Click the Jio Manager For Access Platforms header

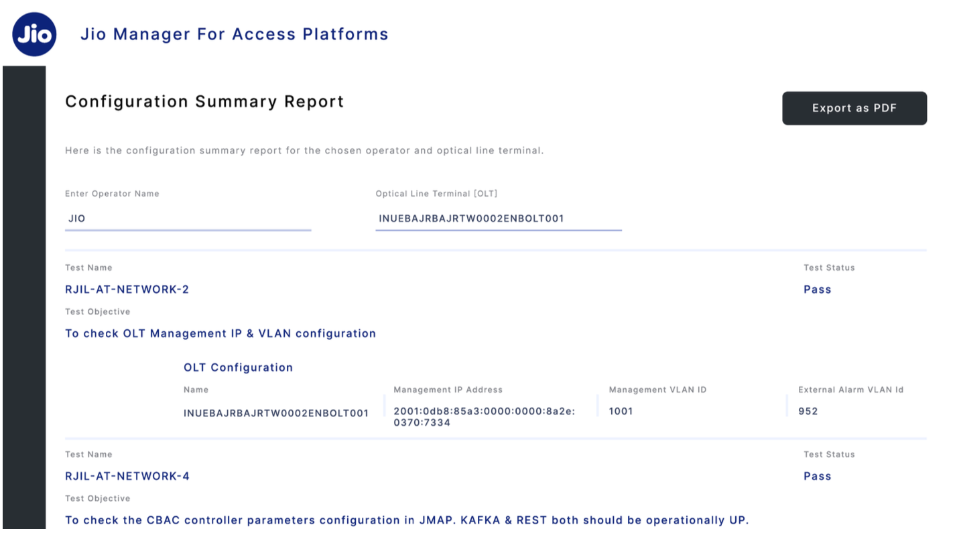click(233, 34)
